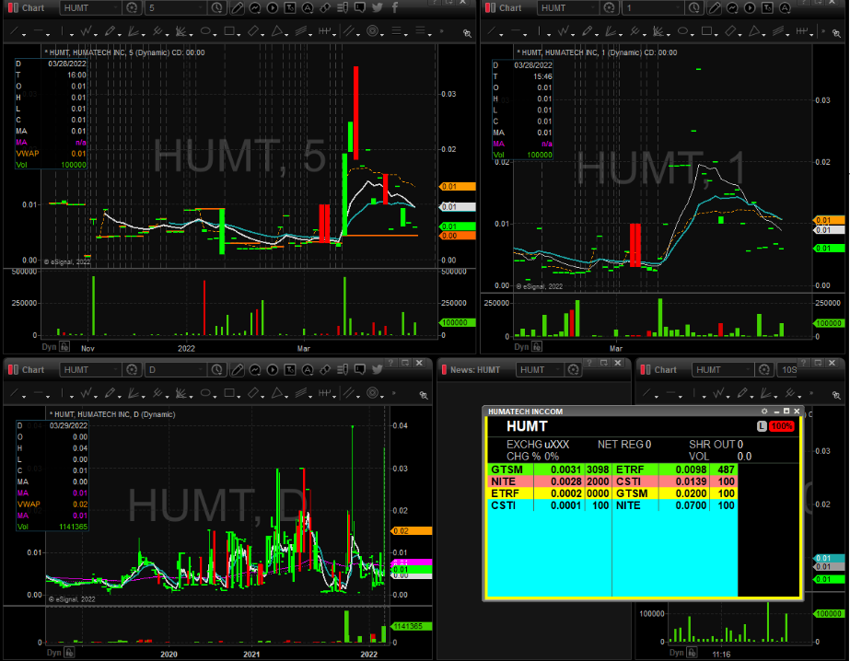Open the studies icon in 5-minute chart header
Screen dimensions: 850x661
pyautogui.click(x=255, y=7)
